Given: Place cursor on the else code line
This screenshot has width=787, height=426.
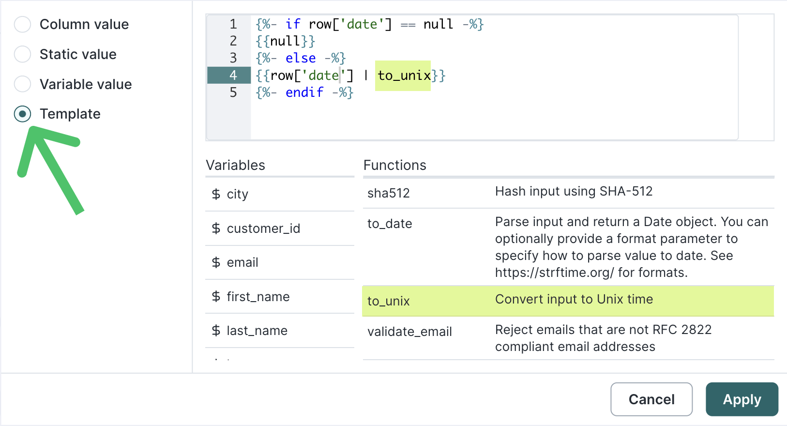Looking at the screenshot, I should 301,58.
